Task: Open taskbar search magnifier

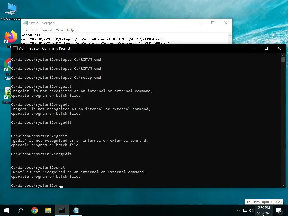Action: 20,210
